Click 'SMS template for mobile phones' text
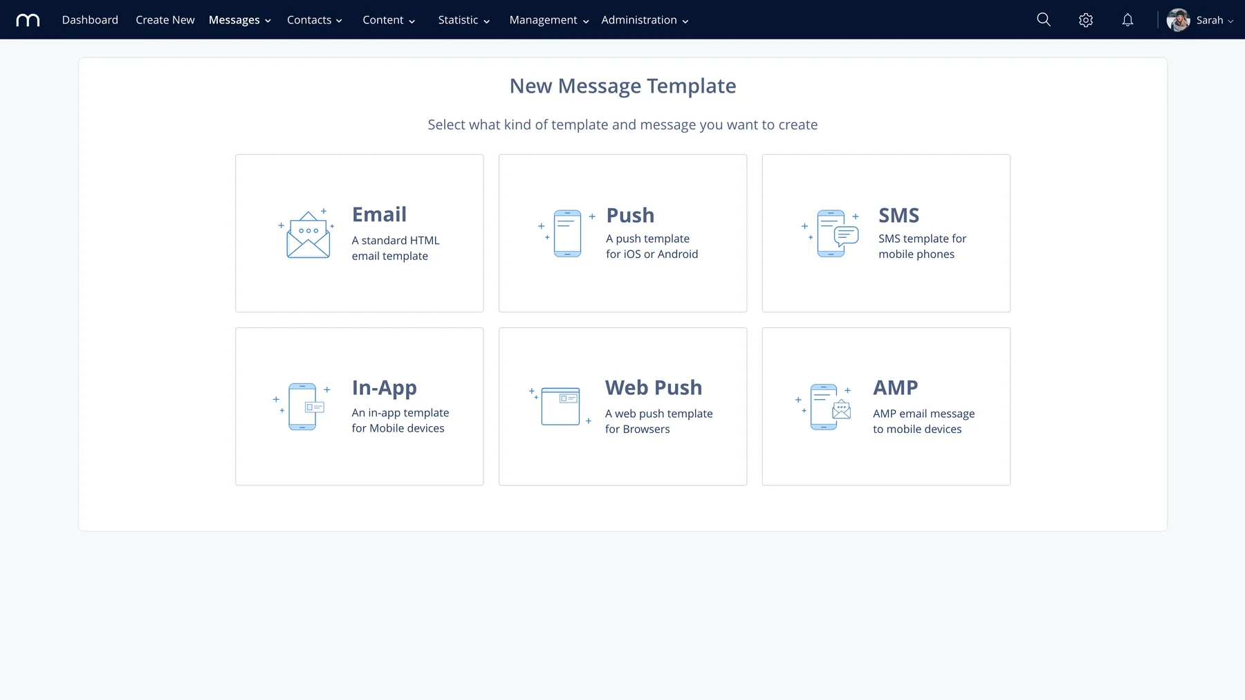Image resolution: width=1245 pixels, height=700 pixels. [x=923, y=246]
